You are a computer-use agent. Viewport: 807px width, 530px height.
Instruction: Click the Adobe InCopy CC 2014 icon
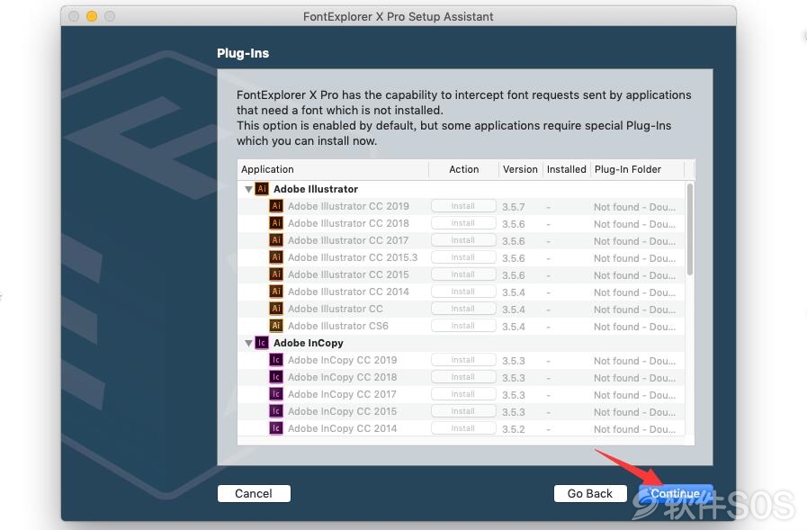[x=276, y=428]
